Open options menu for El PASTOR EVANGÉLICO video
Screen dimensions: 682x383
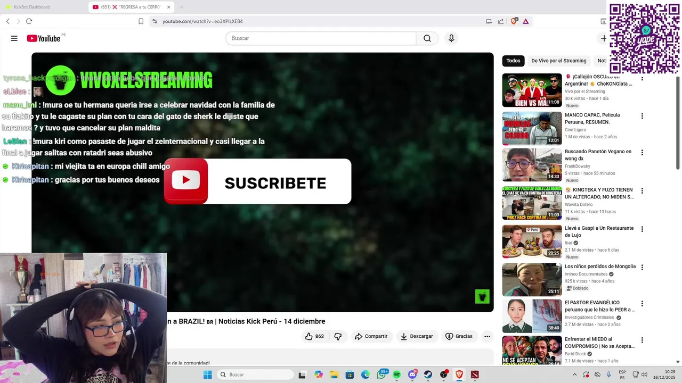point(642,304)
